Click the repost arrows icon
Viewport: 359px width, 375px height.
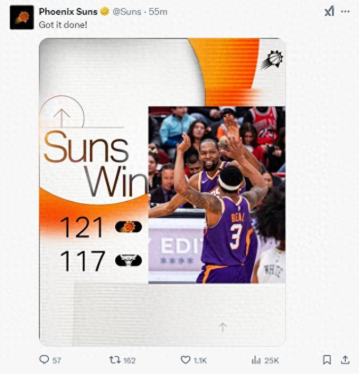pyautogui.click(x=115, y=360)
